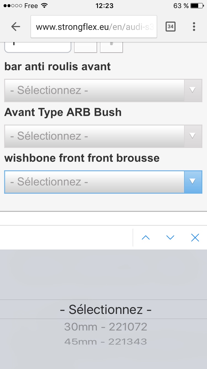Open the three-dot browser menu
This screenshot has height=369, width=207.
[194, 27]
